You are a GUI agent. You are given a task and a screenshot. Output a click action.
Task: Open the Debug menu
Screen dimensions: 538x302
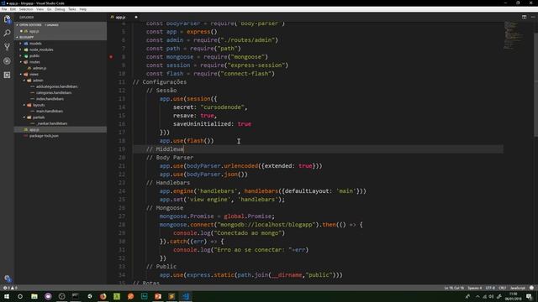pos(60,9)
